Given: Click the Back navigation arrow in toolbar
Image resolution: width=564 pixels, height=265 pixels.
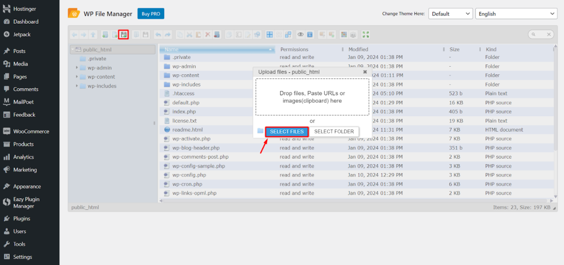Looking at the screenshot, I should pyautogui.click(x=74, y=35).
